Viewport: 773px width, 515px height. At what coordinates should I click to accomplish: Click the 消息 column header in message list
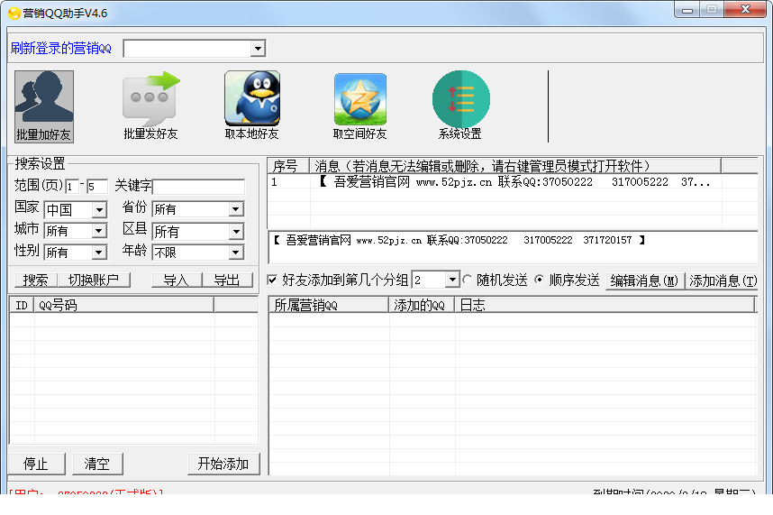point(515,166)
